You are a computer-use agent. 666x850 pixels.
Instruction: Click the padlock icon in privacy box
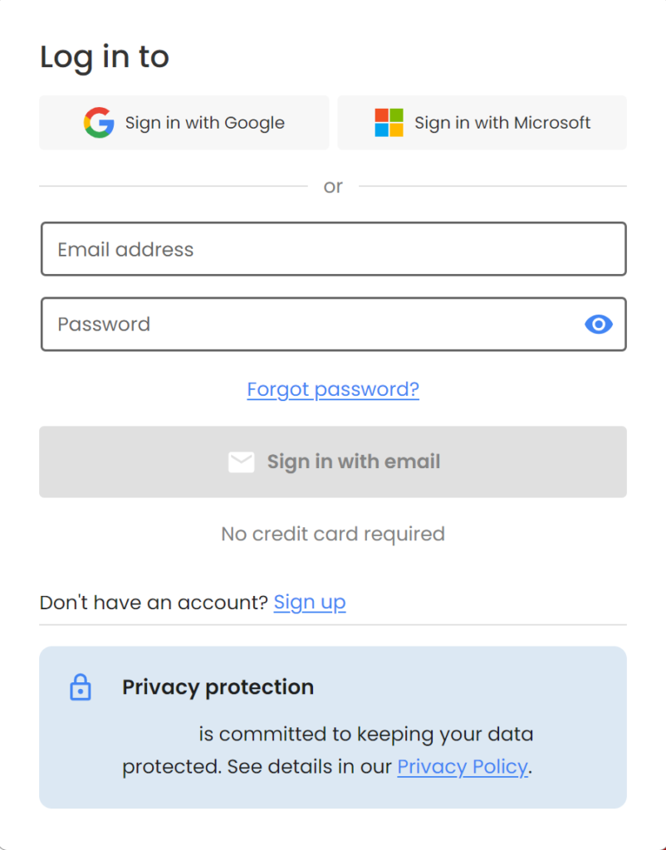tap(81, 687)
